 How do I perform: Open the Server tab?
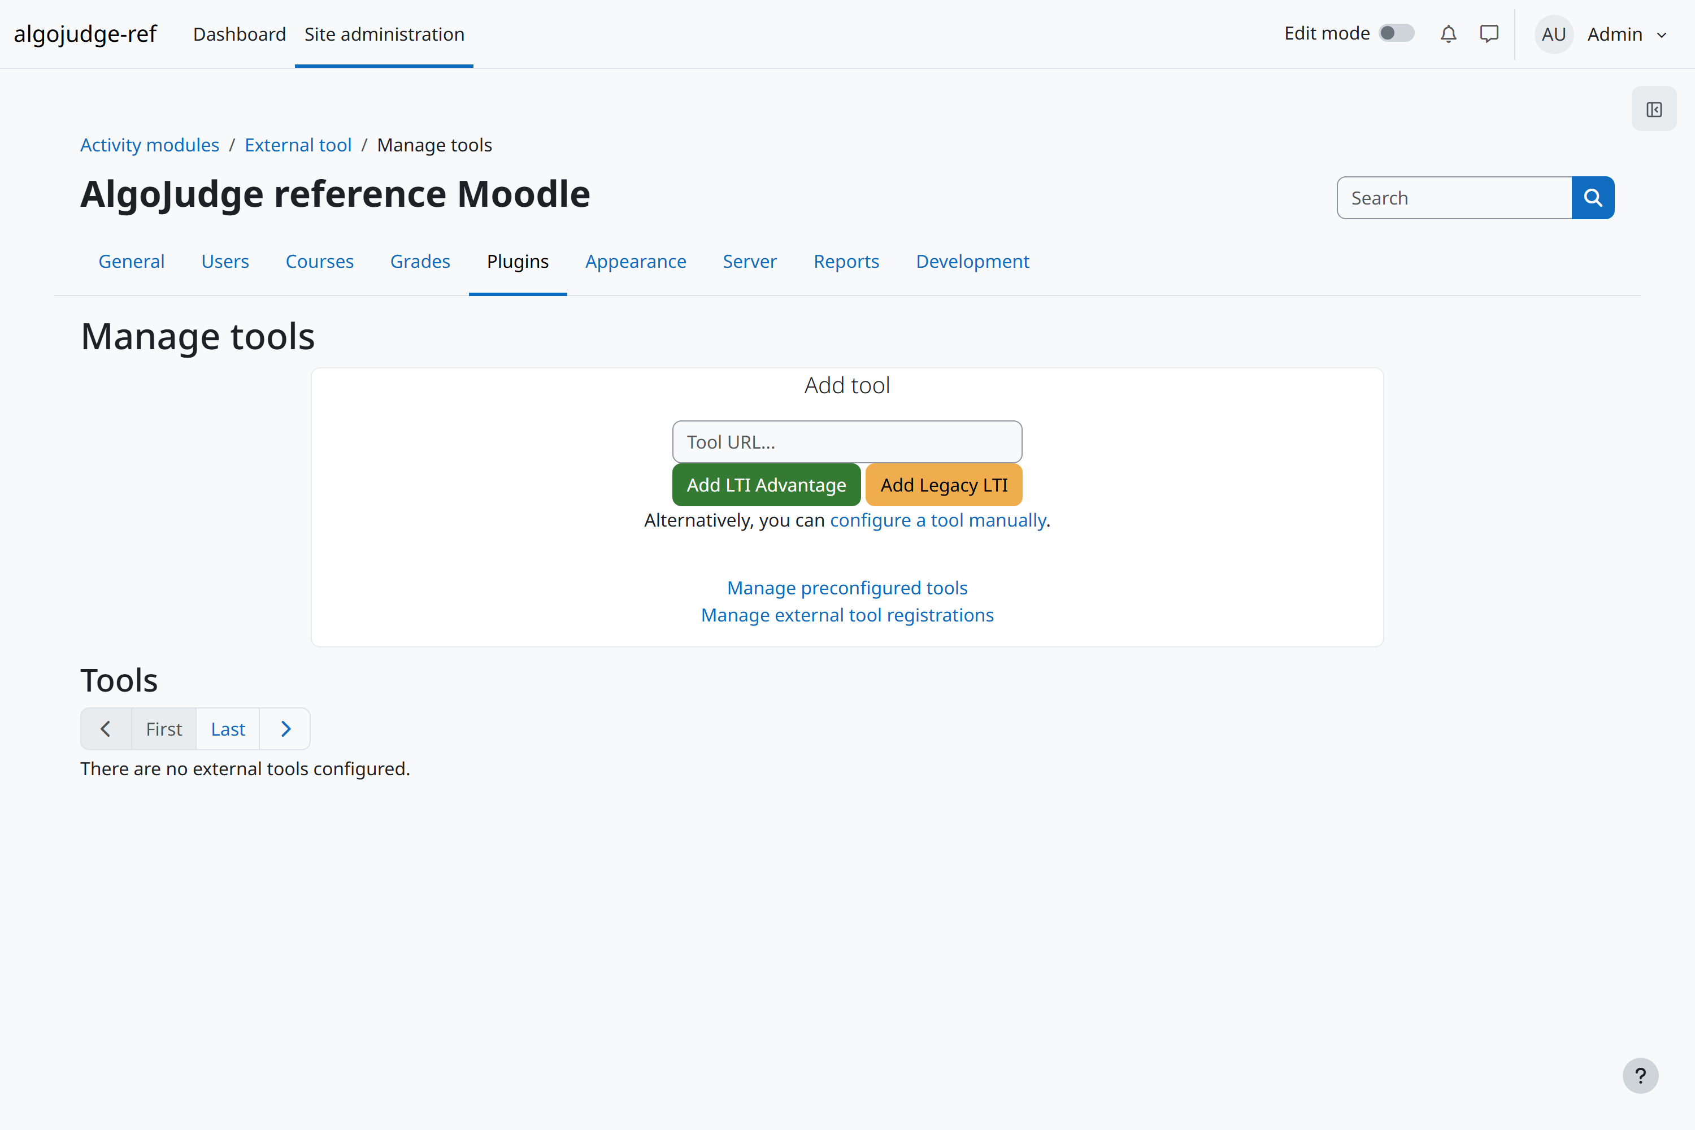point(750,261)
